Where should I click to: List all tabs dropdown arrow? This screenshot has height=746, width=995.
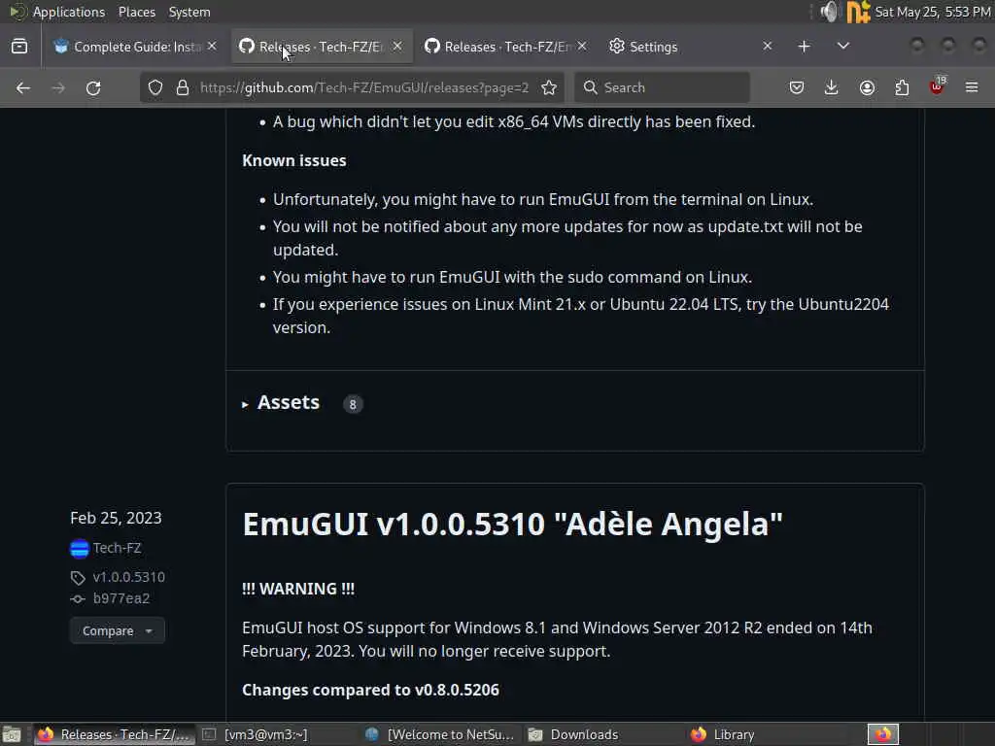point(842,47)
